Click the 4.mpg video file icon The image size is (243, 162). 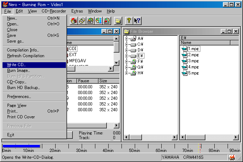point(185,67)
